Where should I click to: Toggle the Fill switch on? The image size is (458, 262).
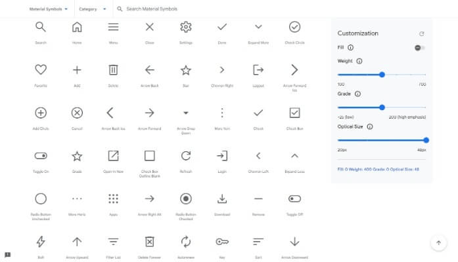[x=419, y=48]
